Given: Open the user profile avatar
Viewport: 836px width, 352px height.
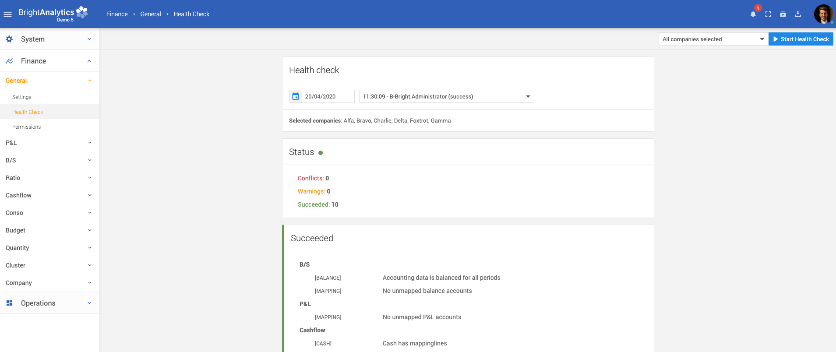Looking at the screenshot, I should [x=823, y=14].
